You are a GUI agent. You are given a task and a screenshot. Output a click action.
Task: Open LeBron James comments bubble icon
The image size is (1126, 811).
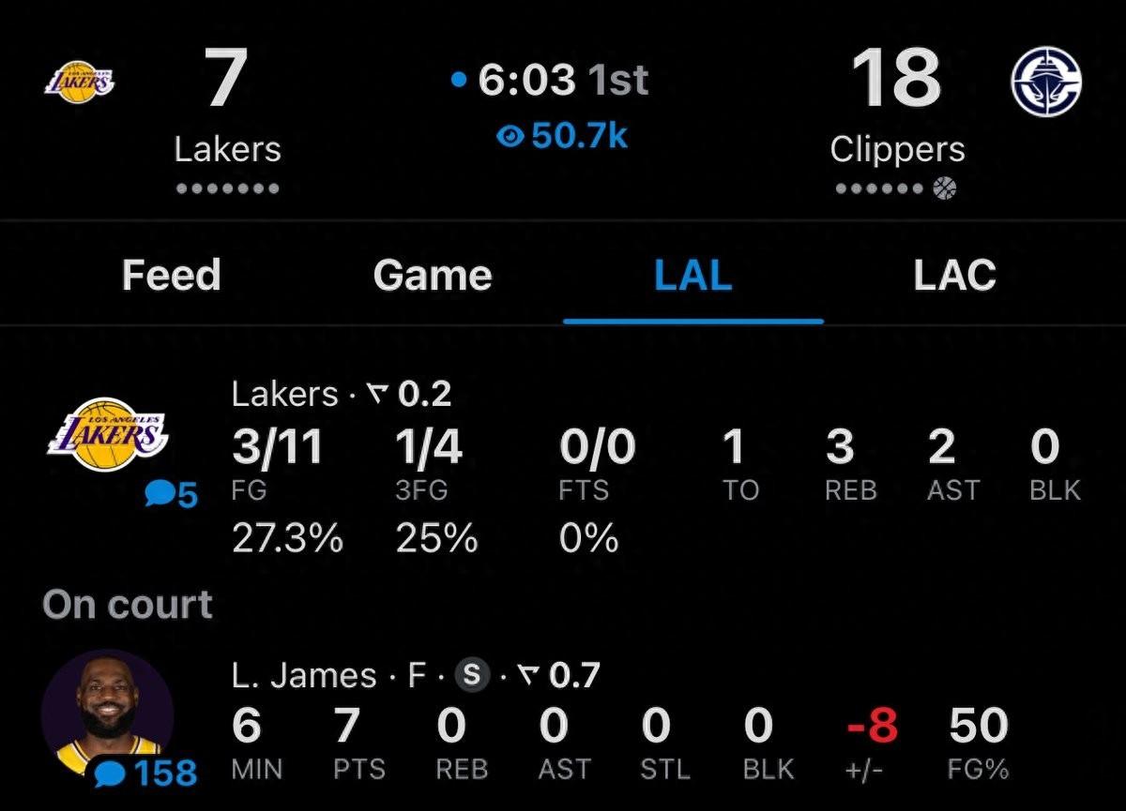tap(113, 773)
